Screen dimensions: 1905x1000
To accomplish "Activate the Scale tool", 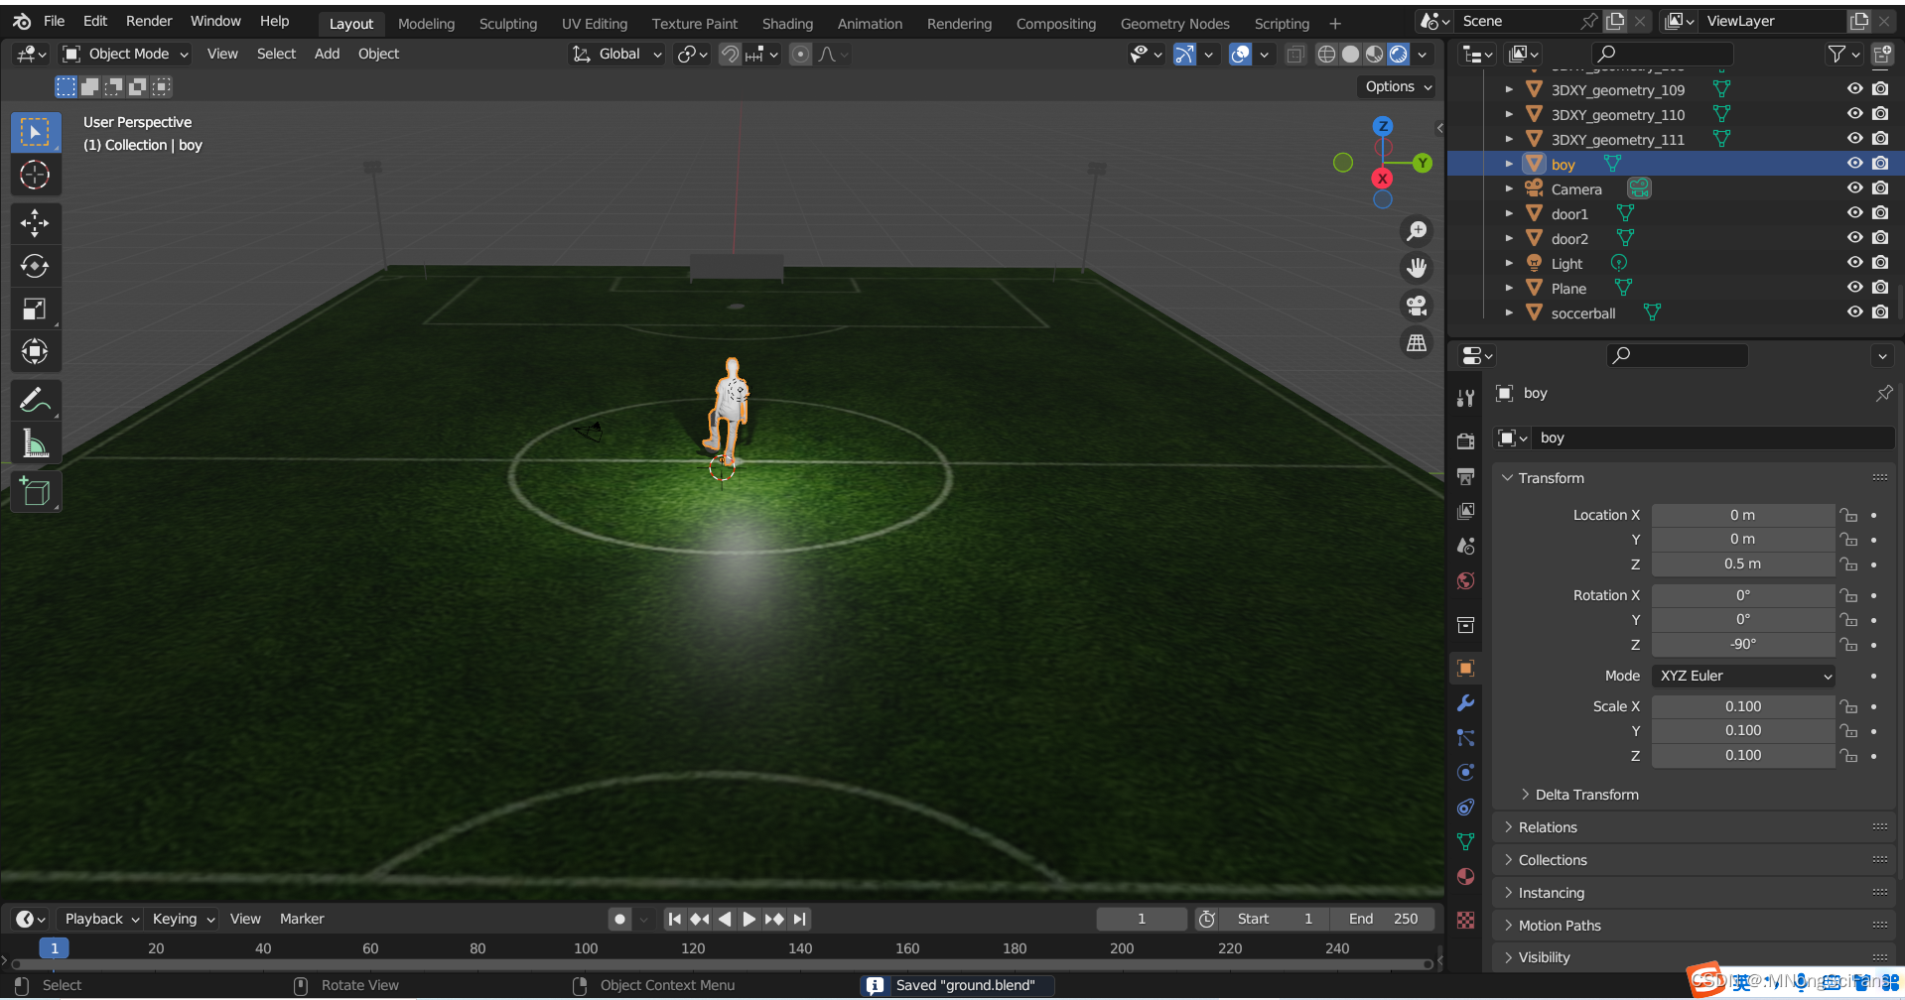I will [35, 309].
